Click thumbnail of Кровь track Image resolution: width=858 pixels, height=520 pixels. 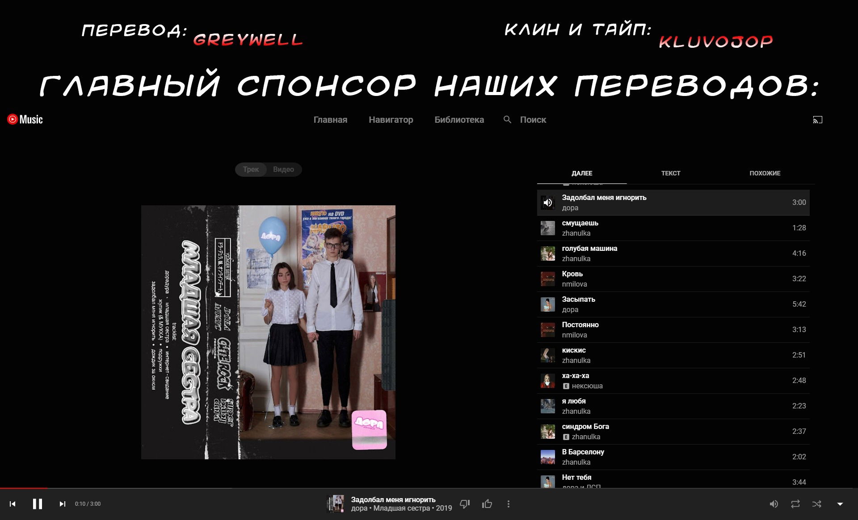coord(548,279)
